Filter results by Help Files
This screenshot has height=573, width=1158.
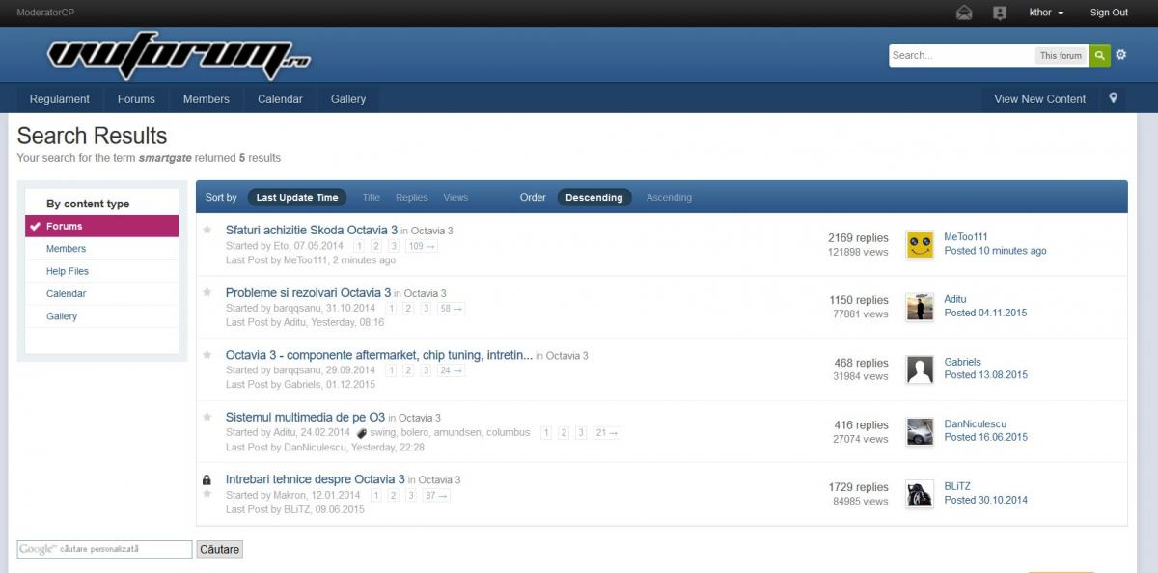[101, 271]
